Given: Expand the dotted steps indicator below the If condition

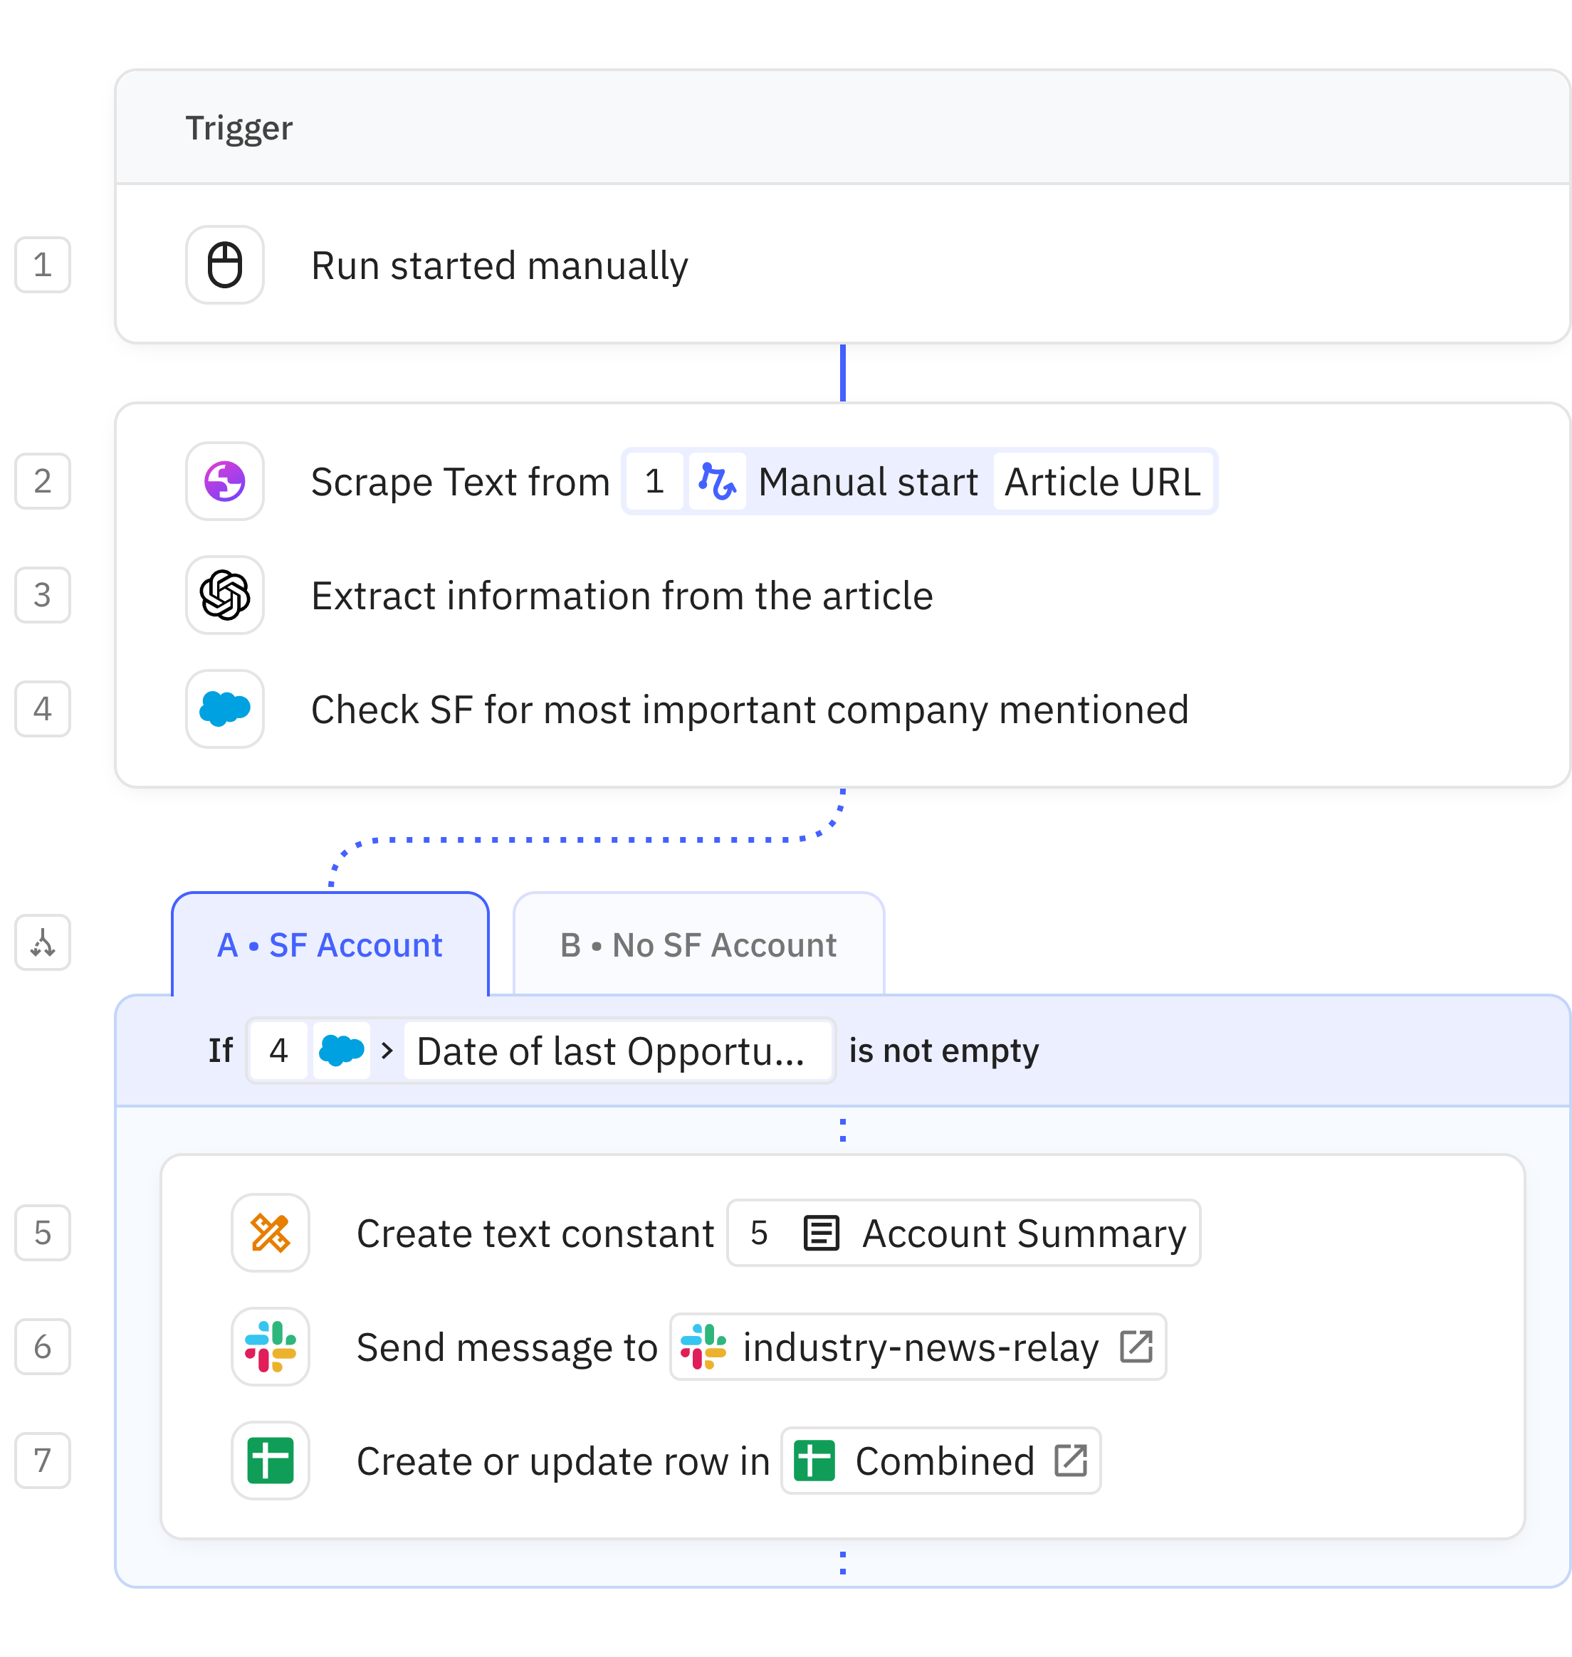Looking at the screenshot, I should pos(843,1131).
